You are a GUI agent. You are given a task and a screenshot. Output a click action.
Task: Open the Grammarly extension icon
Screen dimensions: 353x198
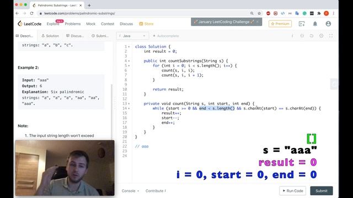[x=304, y=13]
